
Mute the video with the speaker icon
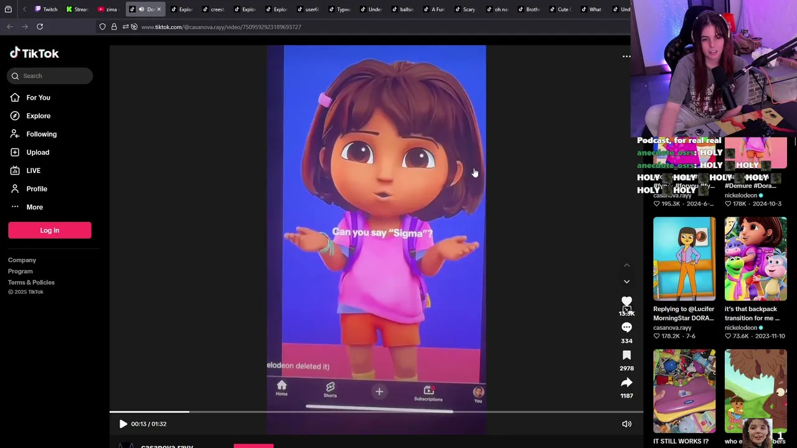(626, 424)
